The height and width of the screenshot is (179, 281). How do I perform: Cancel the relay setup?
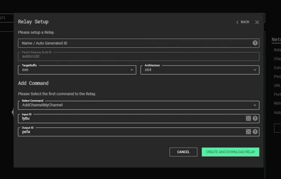[183, 152]
